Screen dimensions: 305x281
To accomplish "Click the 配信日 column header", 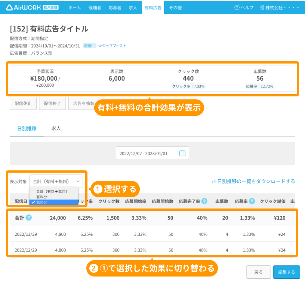I will click(21, 201).
